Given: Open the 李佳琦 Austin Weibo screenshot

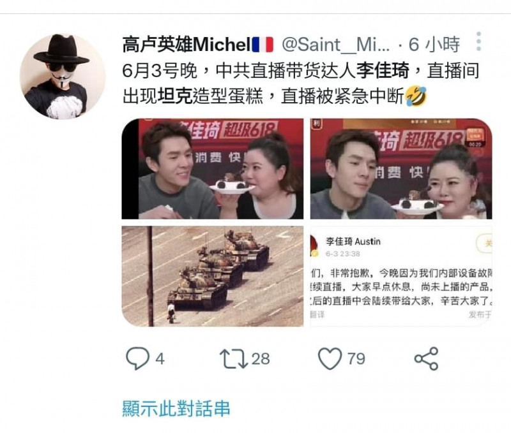Looking at the screenshot, I should point(401,276).
